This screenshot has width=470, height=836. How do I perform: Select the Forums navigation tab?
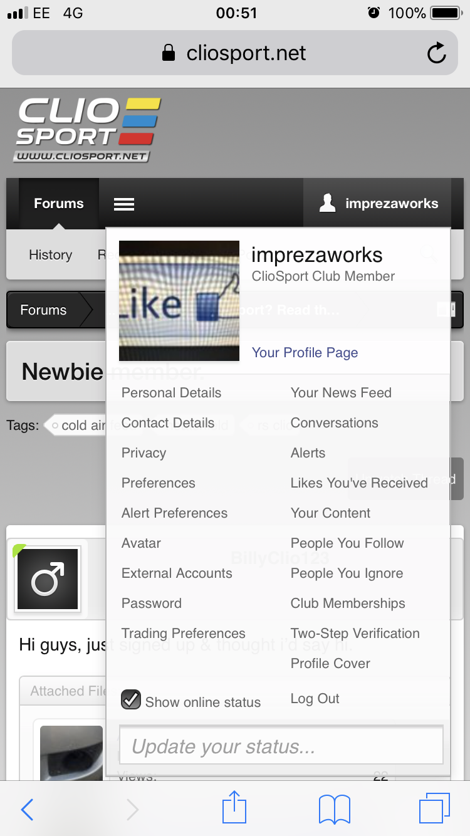pos(58,204)
